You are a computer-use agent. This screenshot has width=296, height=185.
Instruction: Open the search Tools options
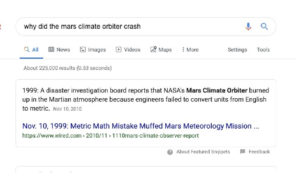[x=263, y=50]
